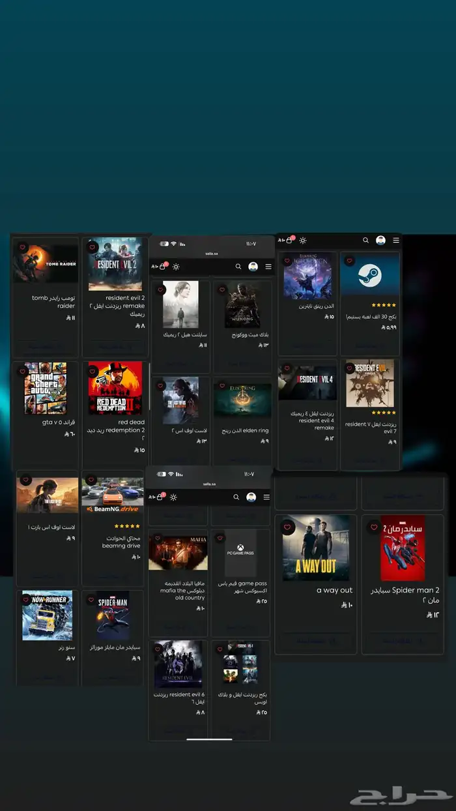Screen dimensions: 456x811
Task: Open PC Game Pass cover thumbnail
Action: point(240,553)
